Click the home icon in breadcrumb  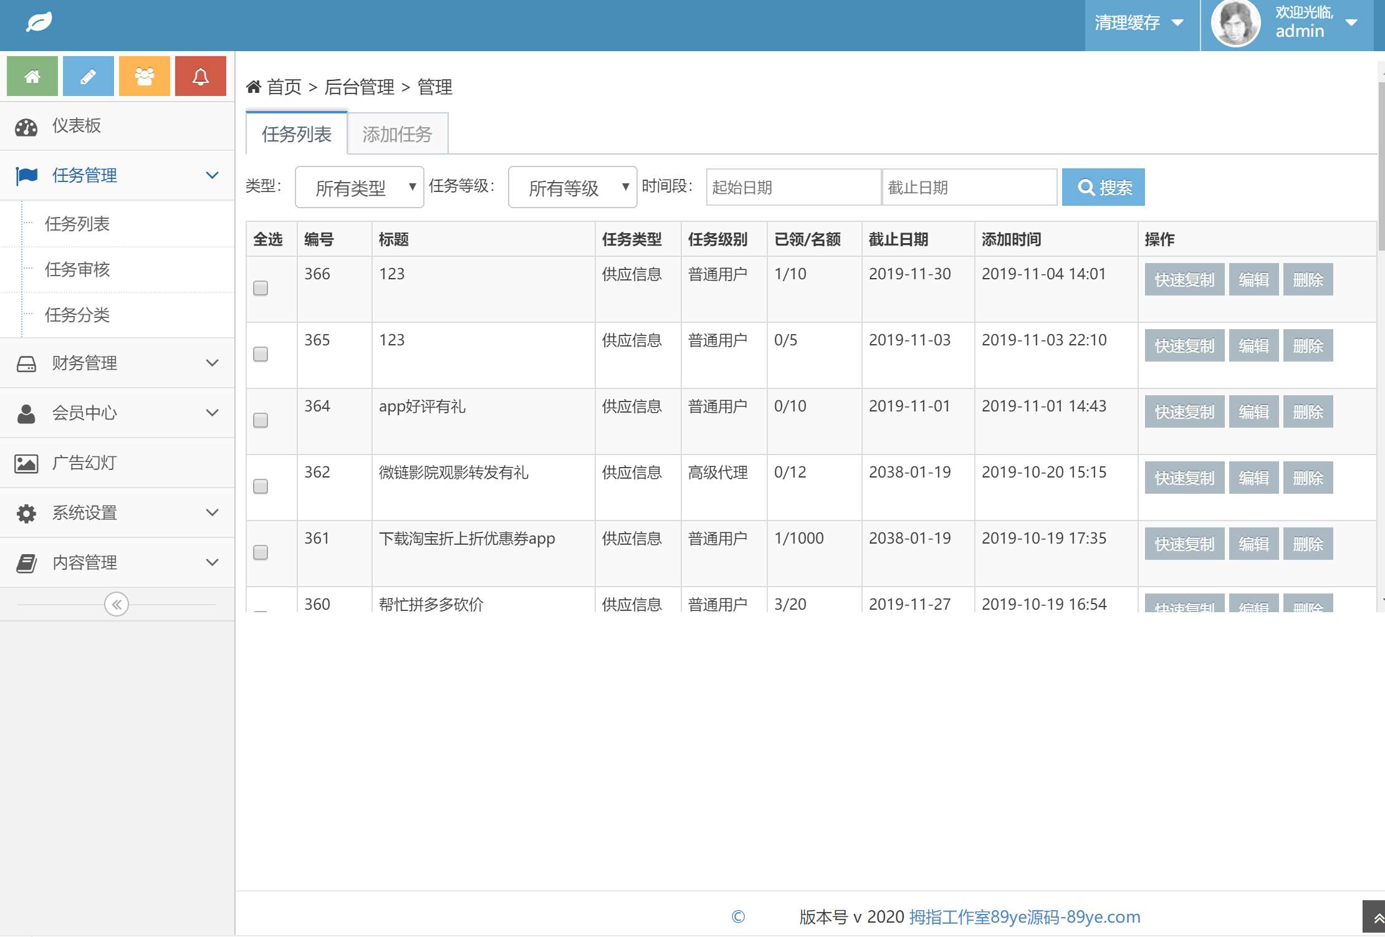(254, 87)
